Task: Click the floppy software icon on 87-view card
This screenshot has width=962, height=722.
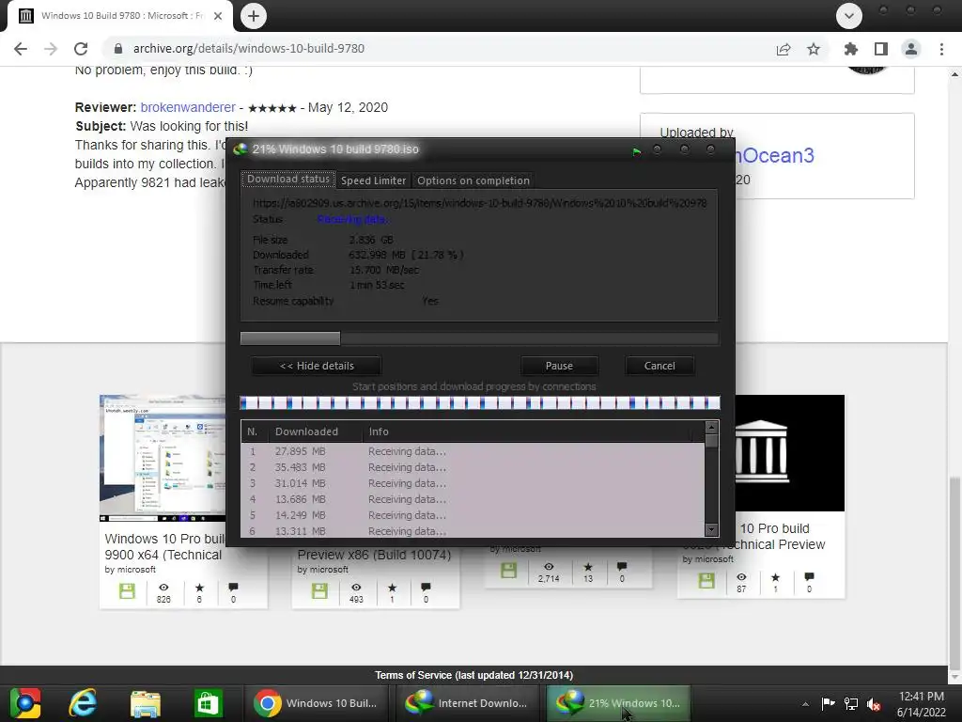Action: (706, 581)
